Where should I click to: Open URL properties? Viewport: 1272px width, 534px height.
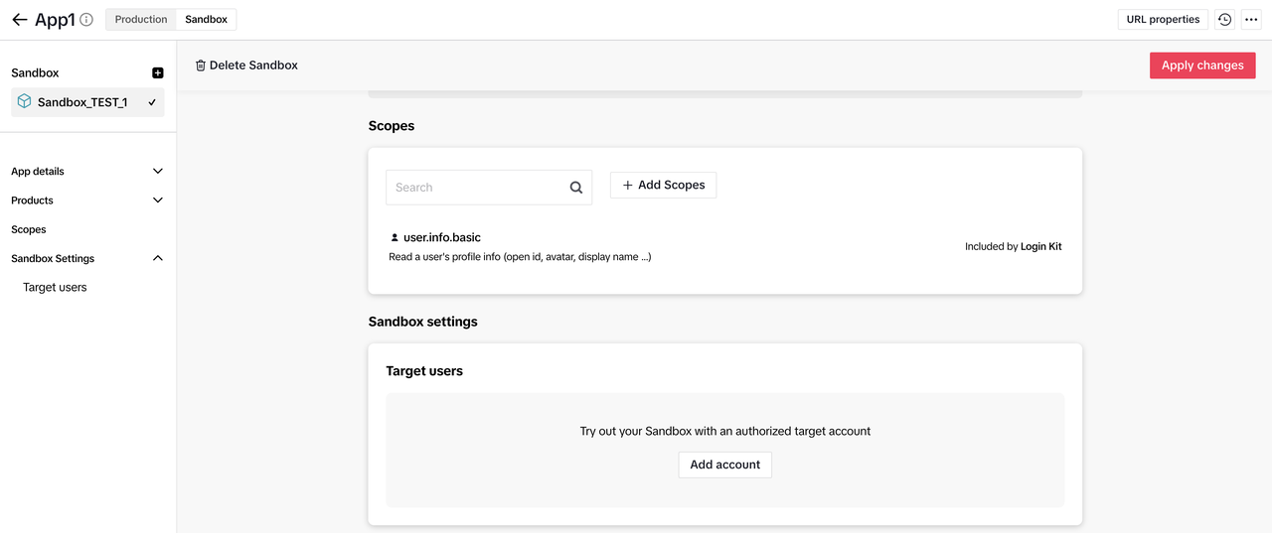coord(1163,20)
